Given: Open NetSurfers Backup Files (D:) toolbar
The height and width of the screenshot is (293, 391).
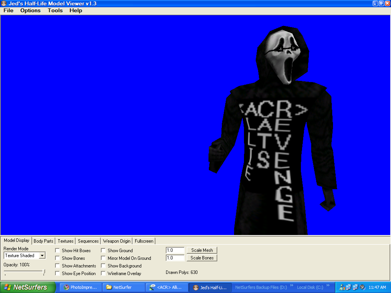Looking at the screenshot, I should point(261,287).
